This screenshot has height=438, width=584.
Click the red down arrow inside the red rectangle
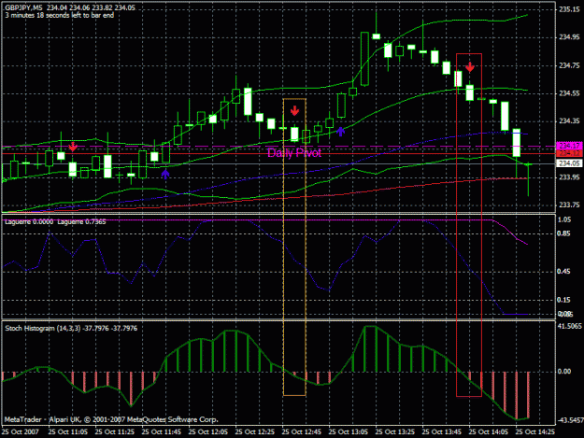pos(470,67)
